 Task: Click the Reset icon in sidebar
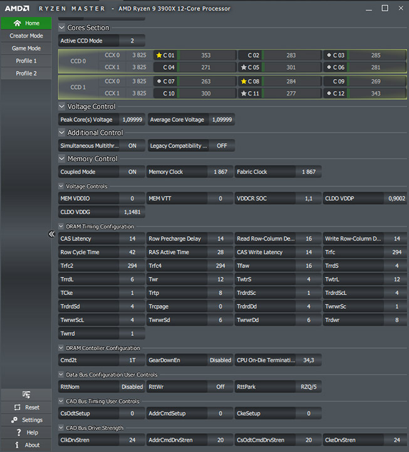[x=18, y=407]
